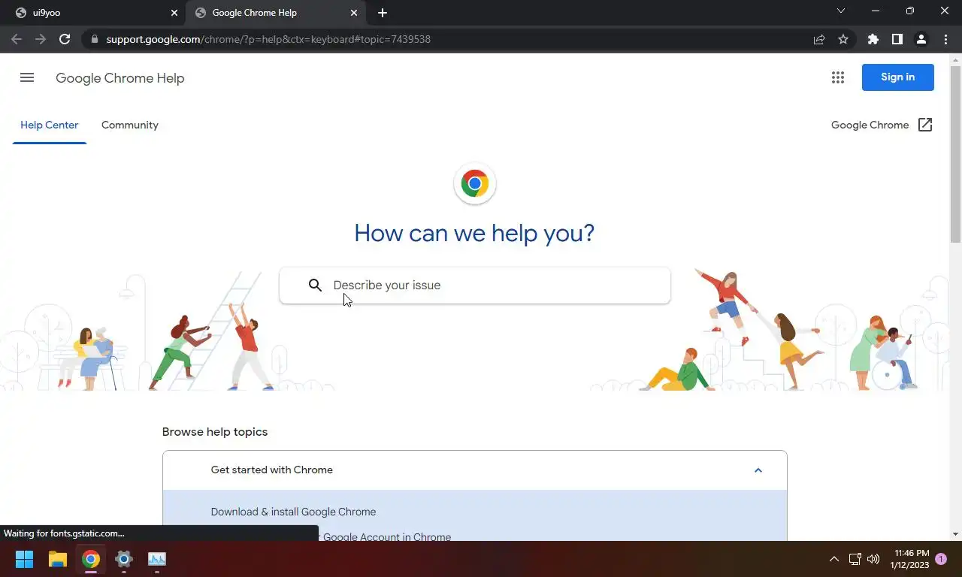Reload the current page
Screen dimensions: 962x577
click(65, 39)
